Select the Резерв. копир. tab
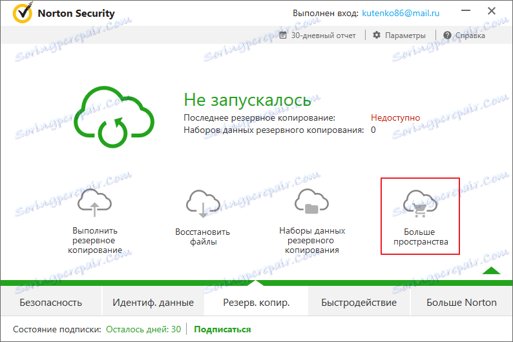The image size is (513, 342). [x=256, y=303]
